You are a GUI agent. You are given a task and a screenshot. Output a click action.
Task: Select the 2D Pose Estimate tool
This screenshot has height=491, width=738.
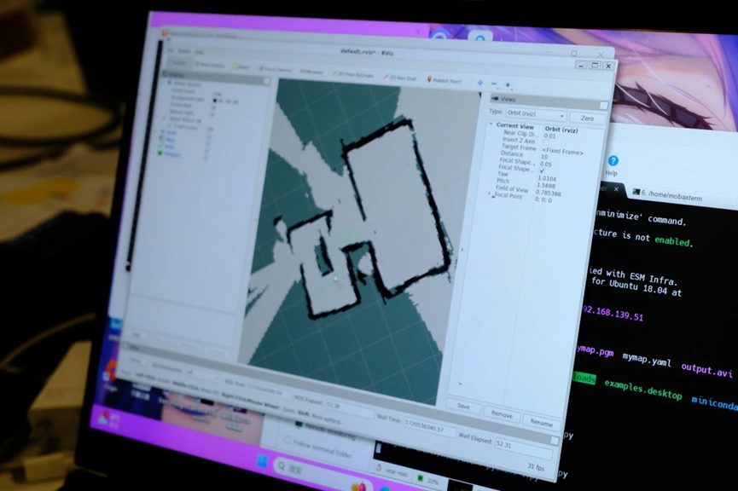click(x=352, y=74)
